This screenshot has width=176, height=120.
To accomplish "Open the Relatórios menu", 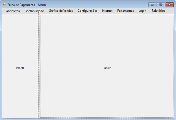I will point(158,11).
